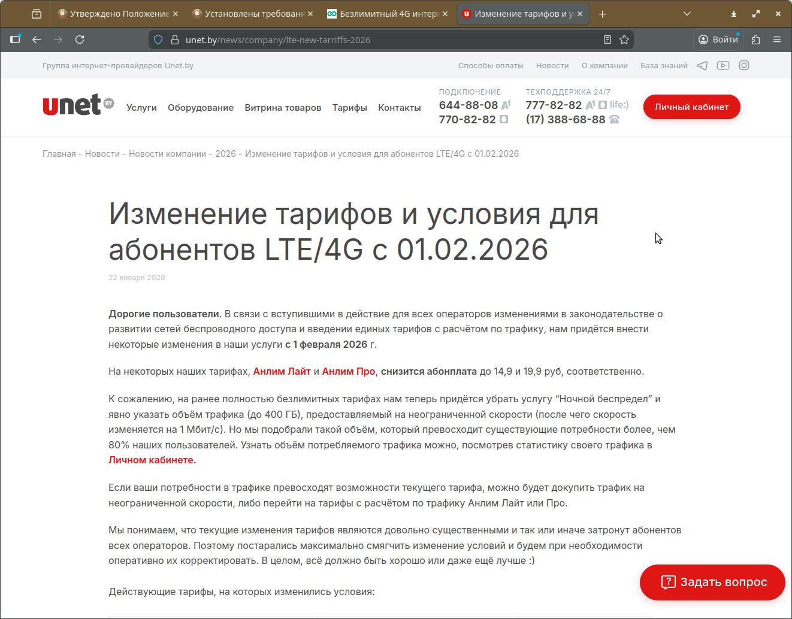The height and width of the screenshot is (619, 792).
Task: Click connection phone number 644-88-08
Action: point(468,105)
